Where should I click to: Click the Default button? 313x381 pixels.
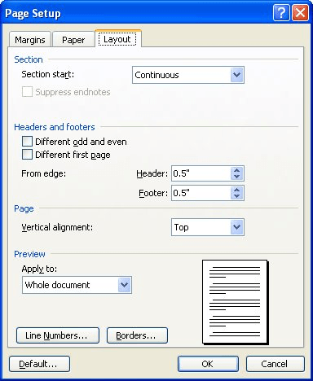point(39,364)
